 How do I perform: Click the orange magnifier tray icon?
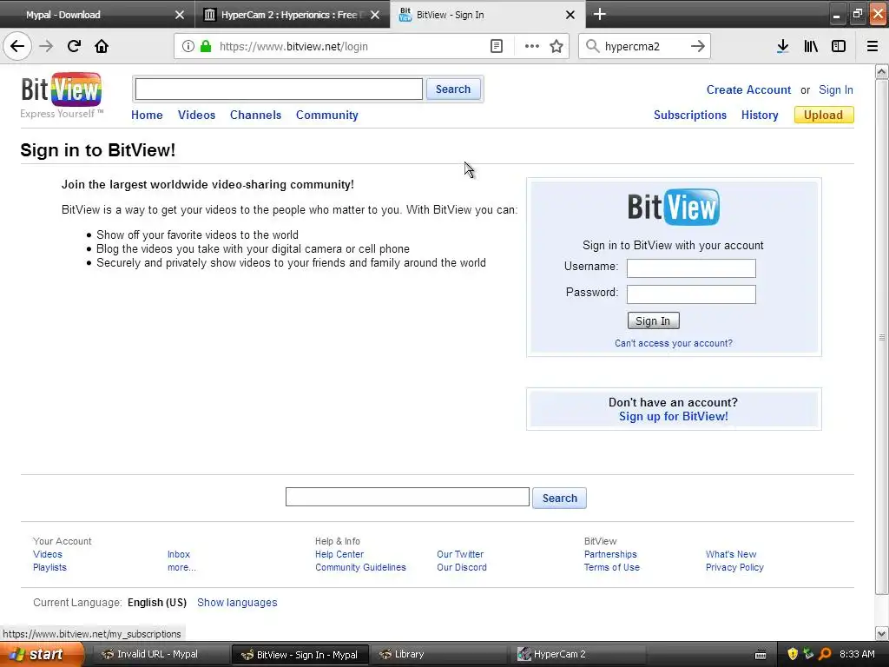tap(825, 654)
